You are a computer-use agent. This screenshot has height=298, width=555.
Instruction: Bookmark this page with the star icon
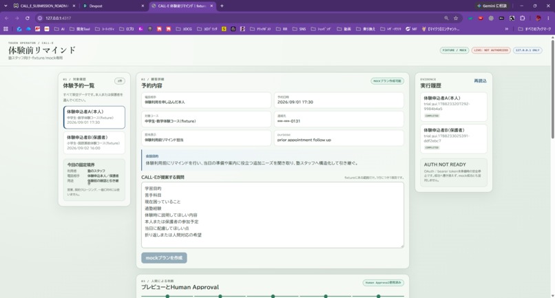coord(456,18)
